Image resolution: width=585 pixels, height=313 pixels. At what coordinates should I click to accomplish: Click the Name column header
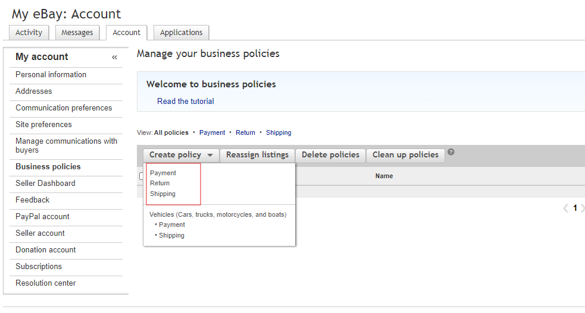click(384, 176)
